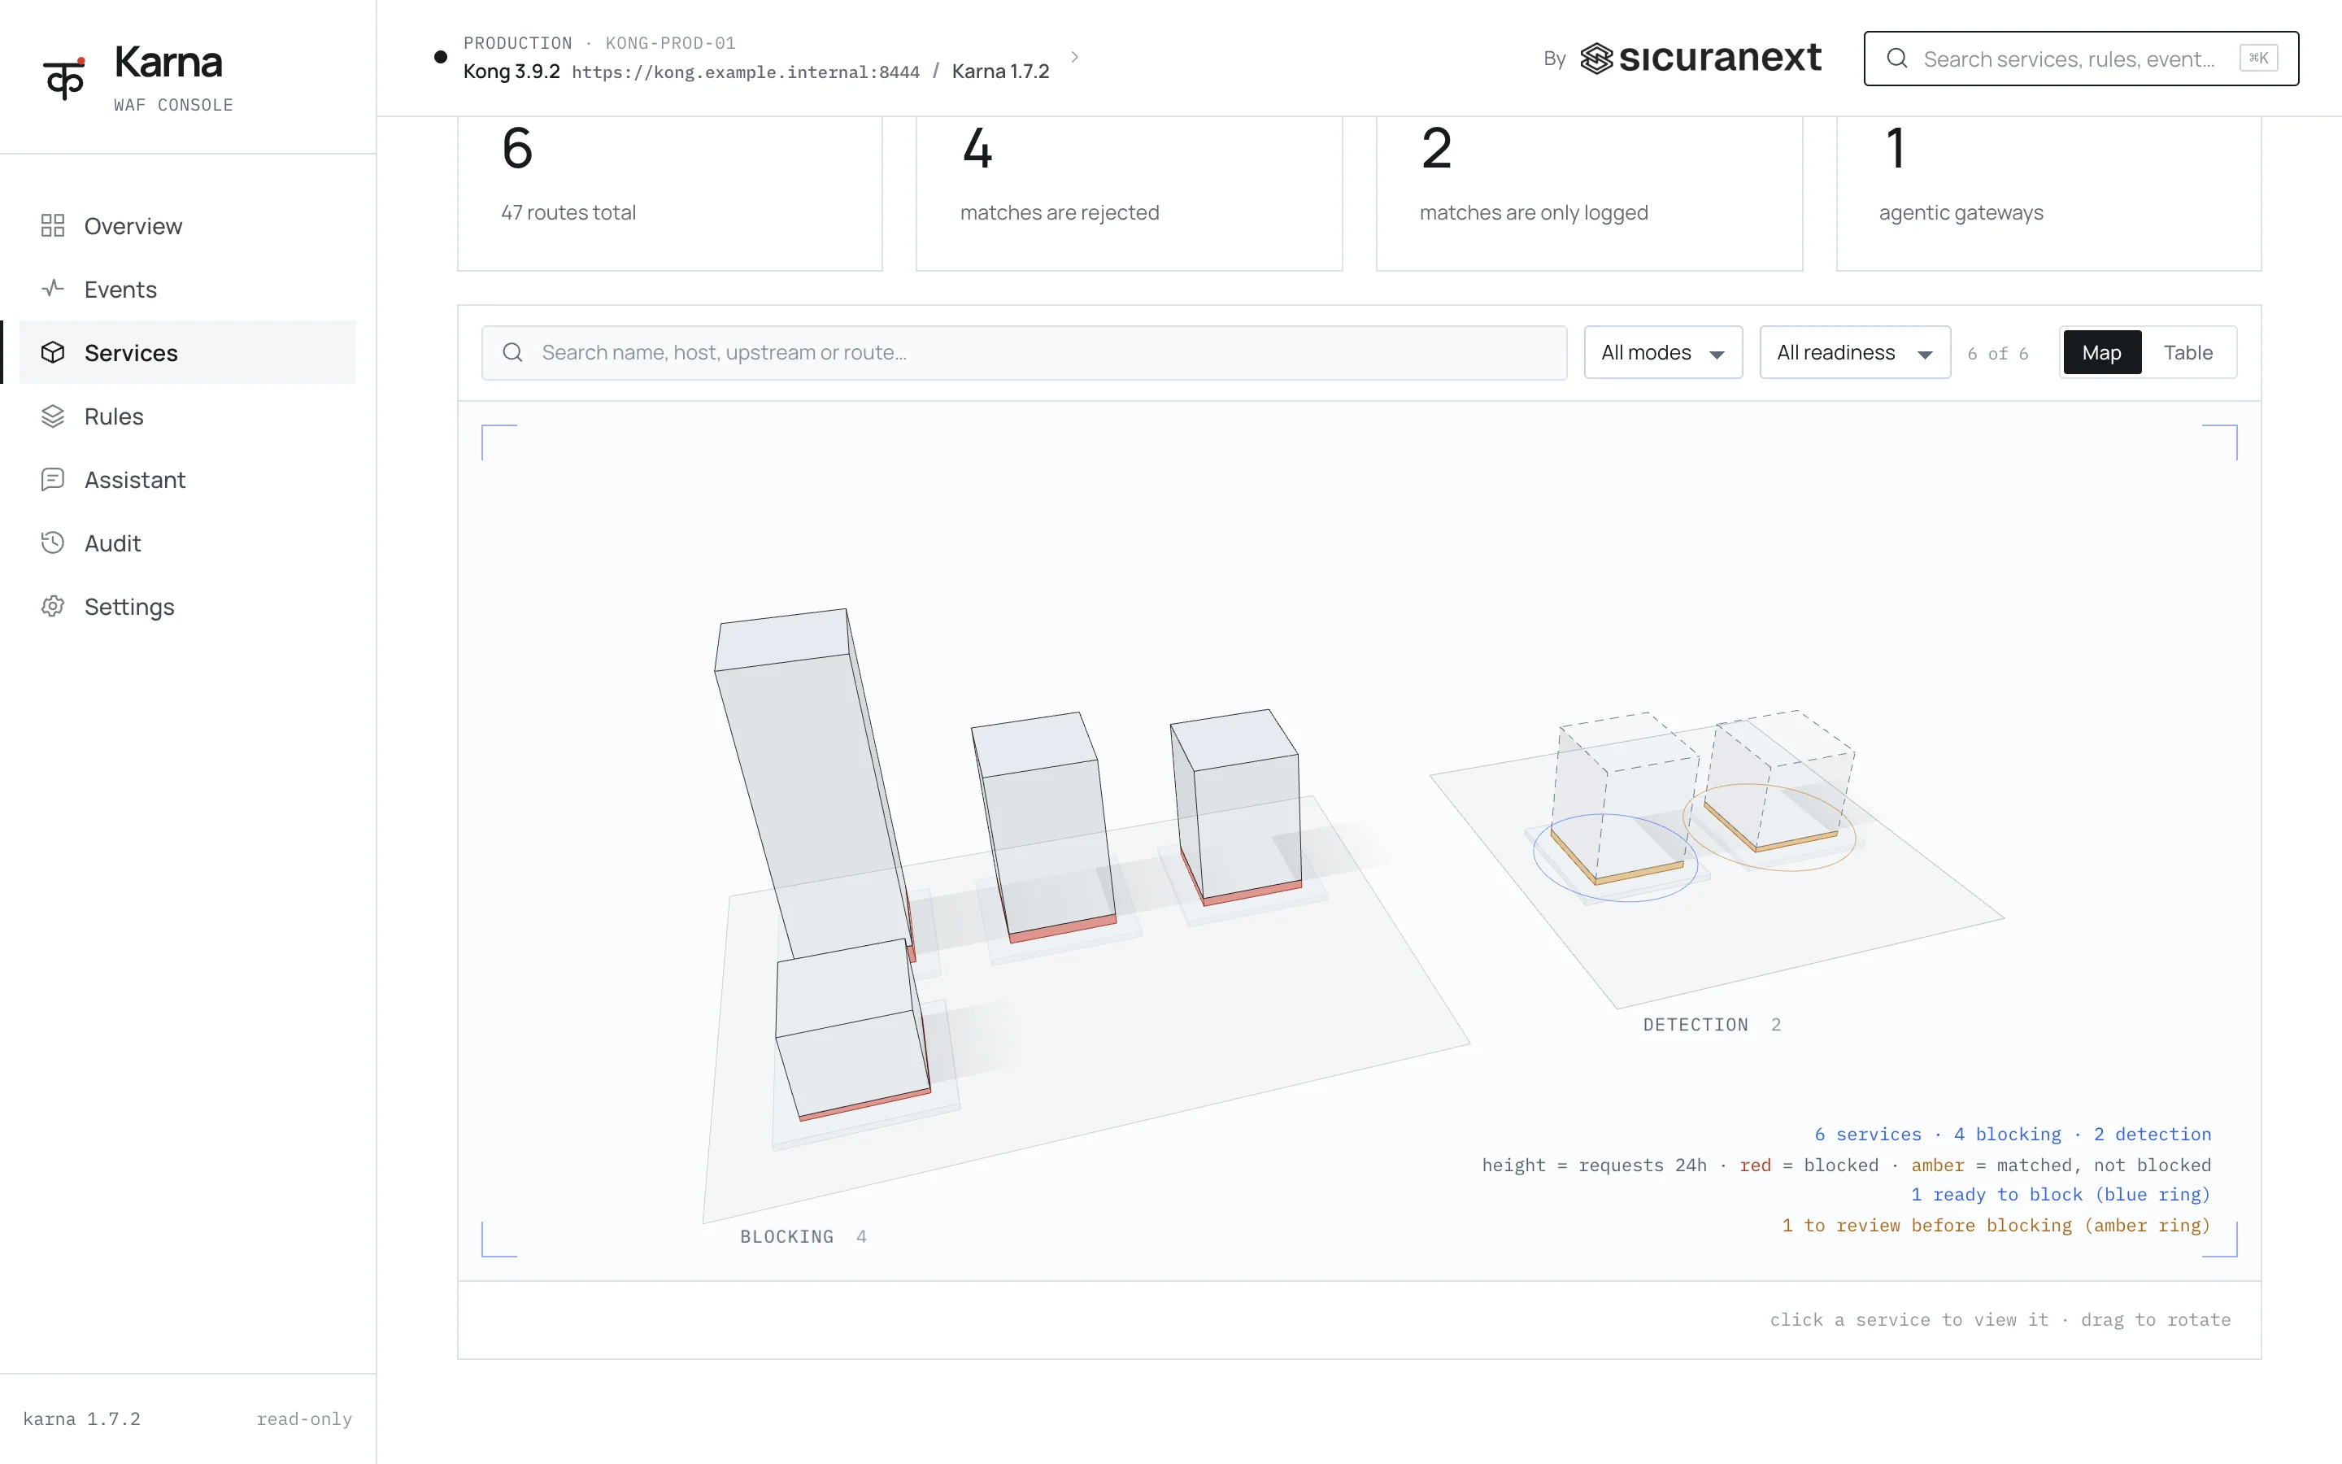Screen dimensions: 2342x1464
Task: Switch to Table view
Action: pyautogui.click(x=2188, y=352)
